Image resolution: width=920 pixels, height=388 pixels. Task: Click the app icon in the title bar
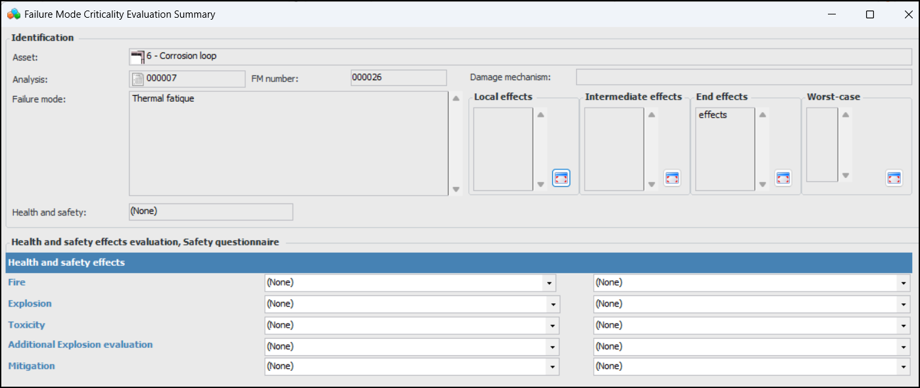14,14
